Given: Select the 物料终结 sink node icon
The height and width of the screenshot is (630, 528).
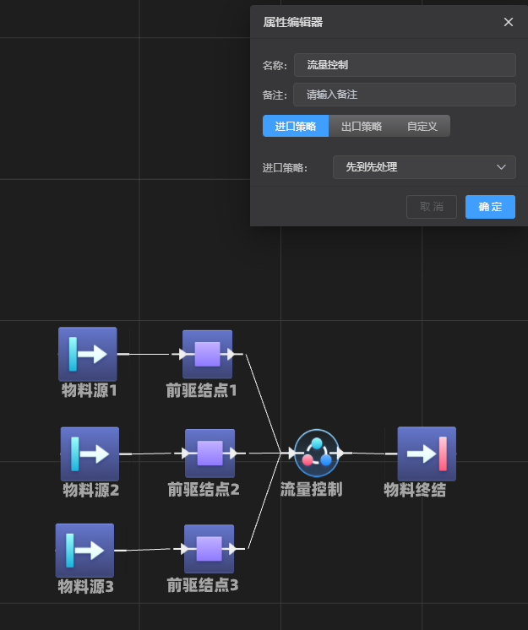Looking at the screenshot, I should 427,453.
